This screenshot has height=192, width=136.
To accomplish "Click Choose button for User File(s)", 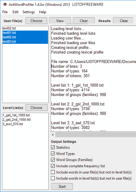I will coord(36,21).
